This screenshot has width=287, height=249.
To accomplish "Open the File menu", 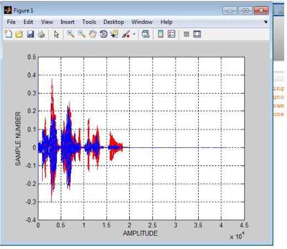I will (x=11, y=22).
